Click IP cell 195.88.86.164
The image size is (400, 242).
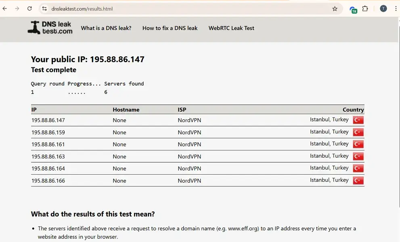click(48, 169)
